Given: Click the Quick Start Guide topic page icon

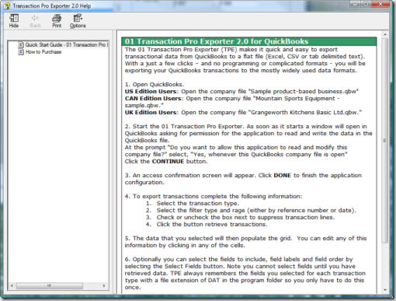Looking at the screenshot, I should tap(21, 44).
